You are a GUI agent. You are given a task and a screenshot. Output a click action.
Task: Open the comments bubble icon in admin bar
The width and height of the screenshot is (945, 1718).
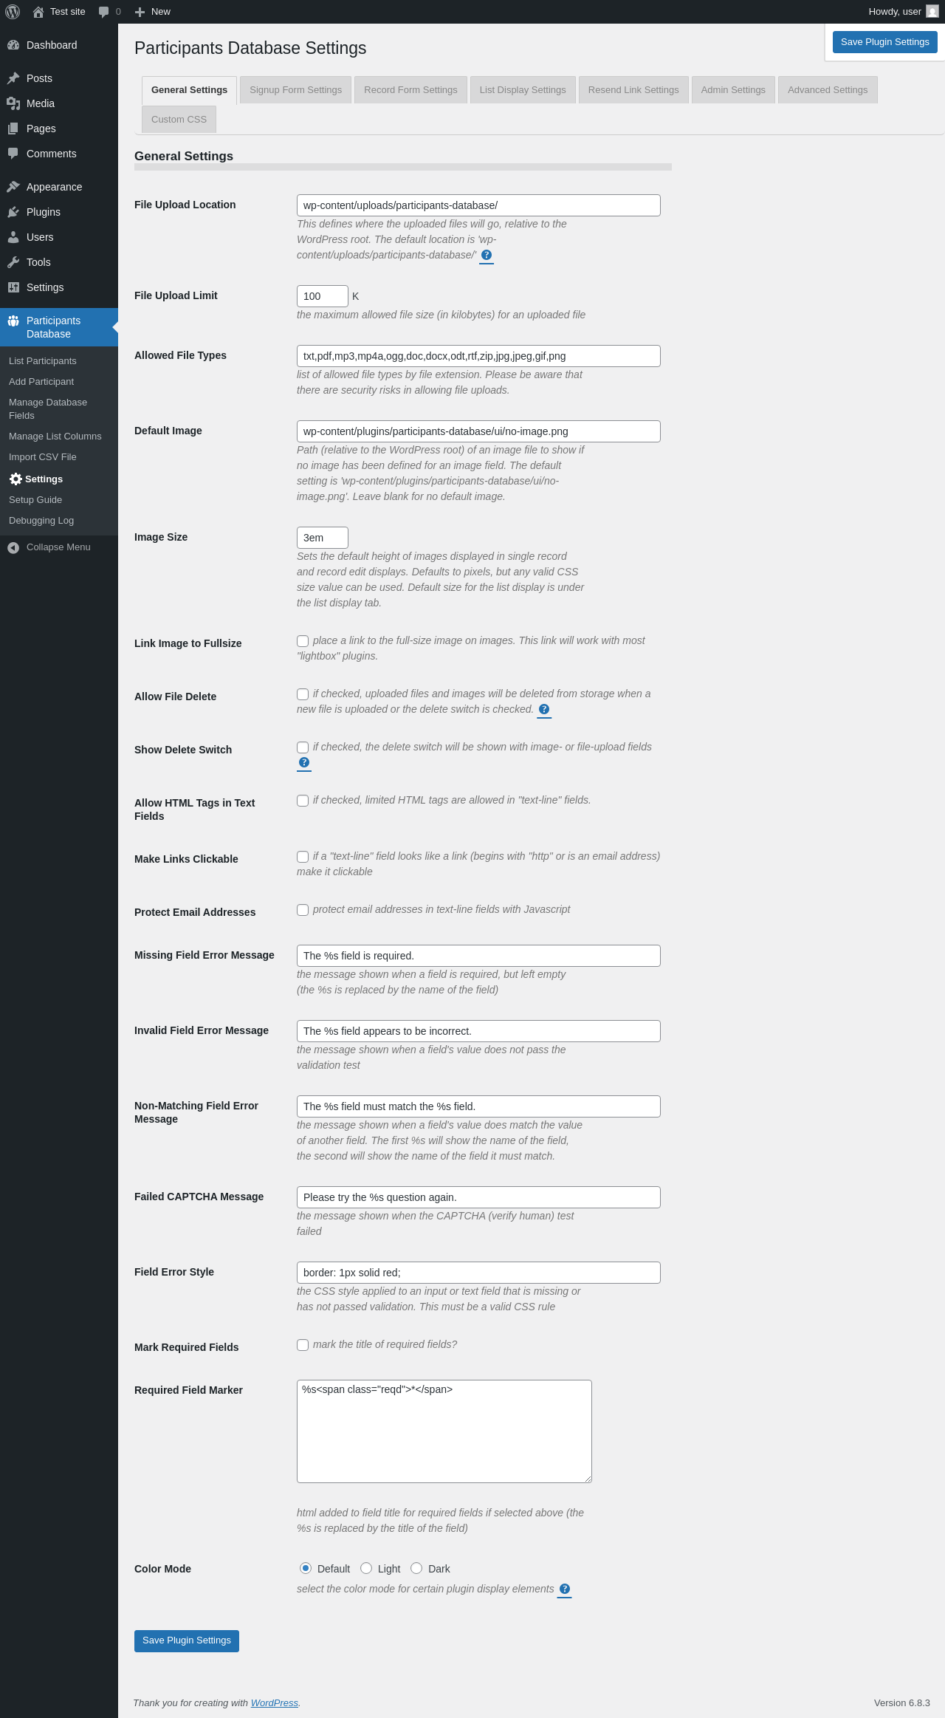click(x=104, y=12)
